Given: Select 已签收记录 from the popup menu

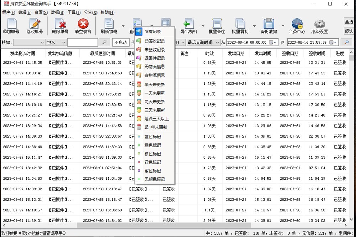Looking at the screenshot, I should click(x=155, y=41).
